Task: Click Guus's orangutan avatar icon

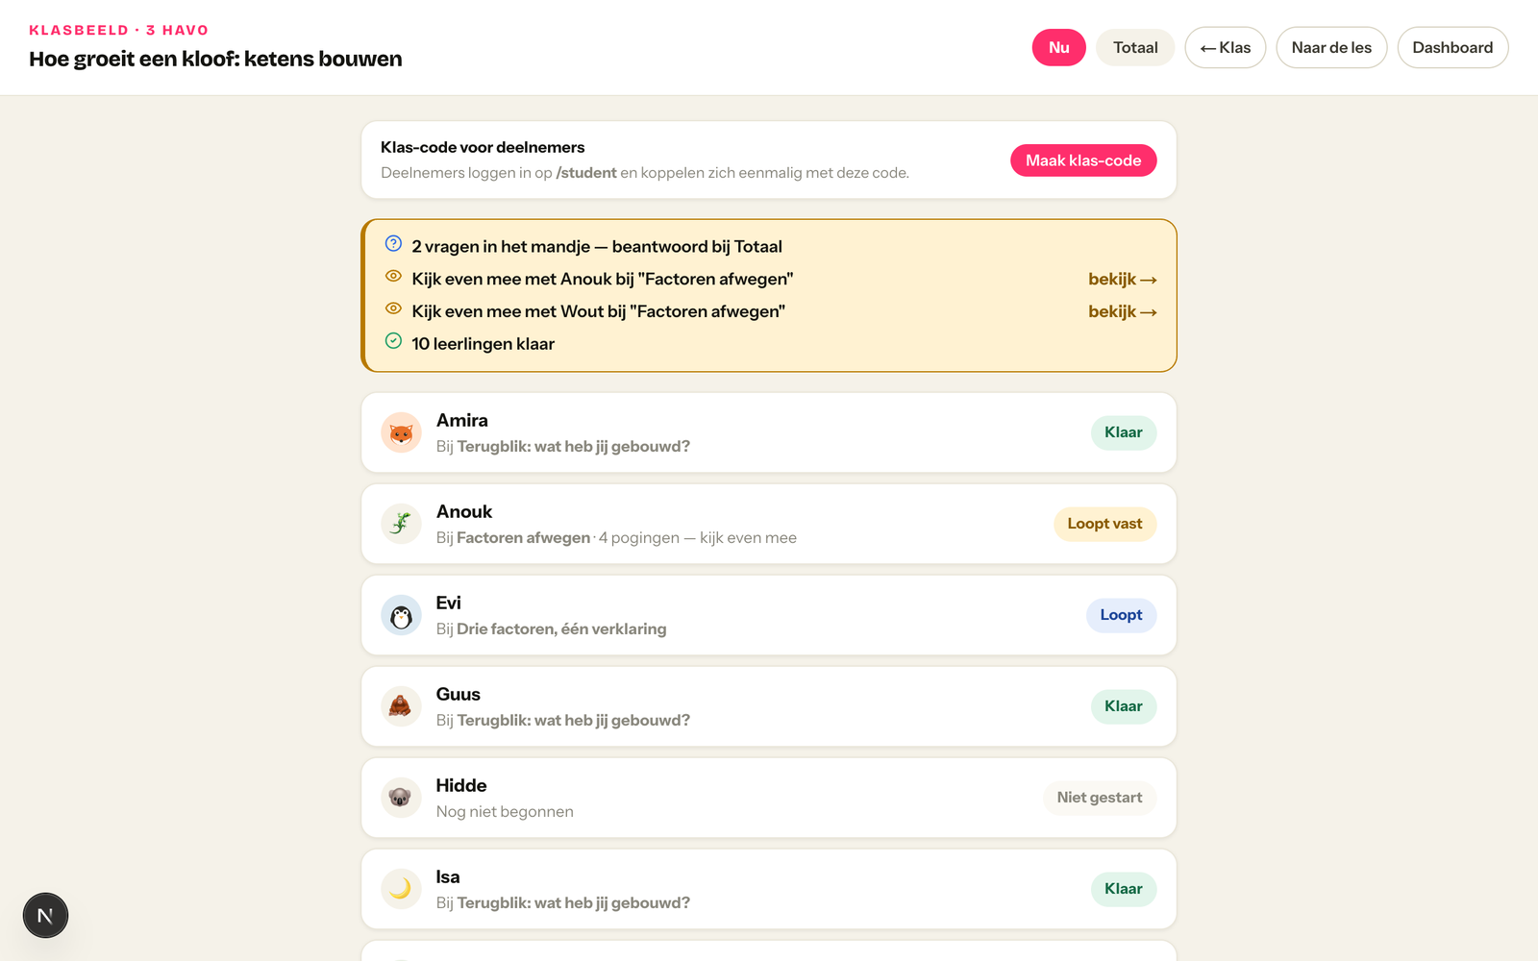Action: 401,706
